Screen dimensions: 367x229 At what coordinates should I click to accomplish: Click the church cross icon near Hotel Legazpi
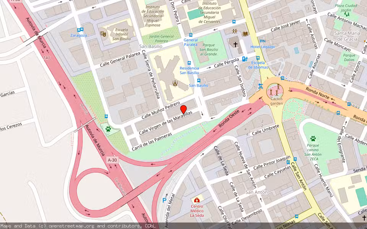235,44
